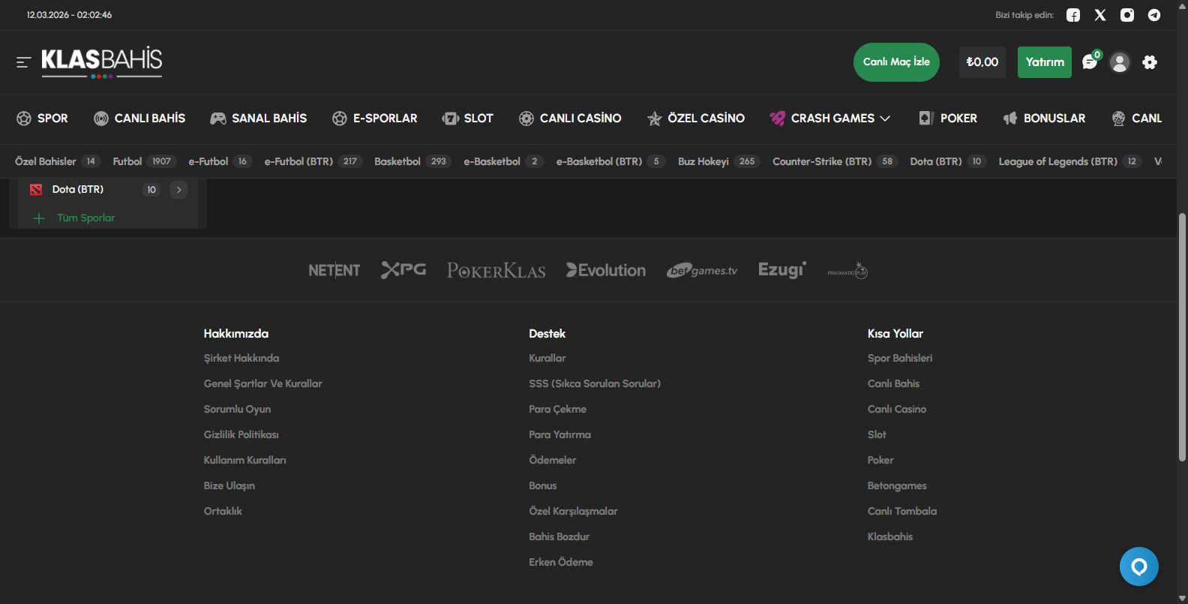This screenshot has height=604, width=1188.
Task: Click the ₺0,00 balance display
Action: point(982,62)
